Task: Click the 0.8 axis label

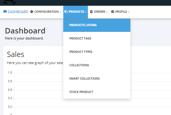Action: click(x=10, y=81)
